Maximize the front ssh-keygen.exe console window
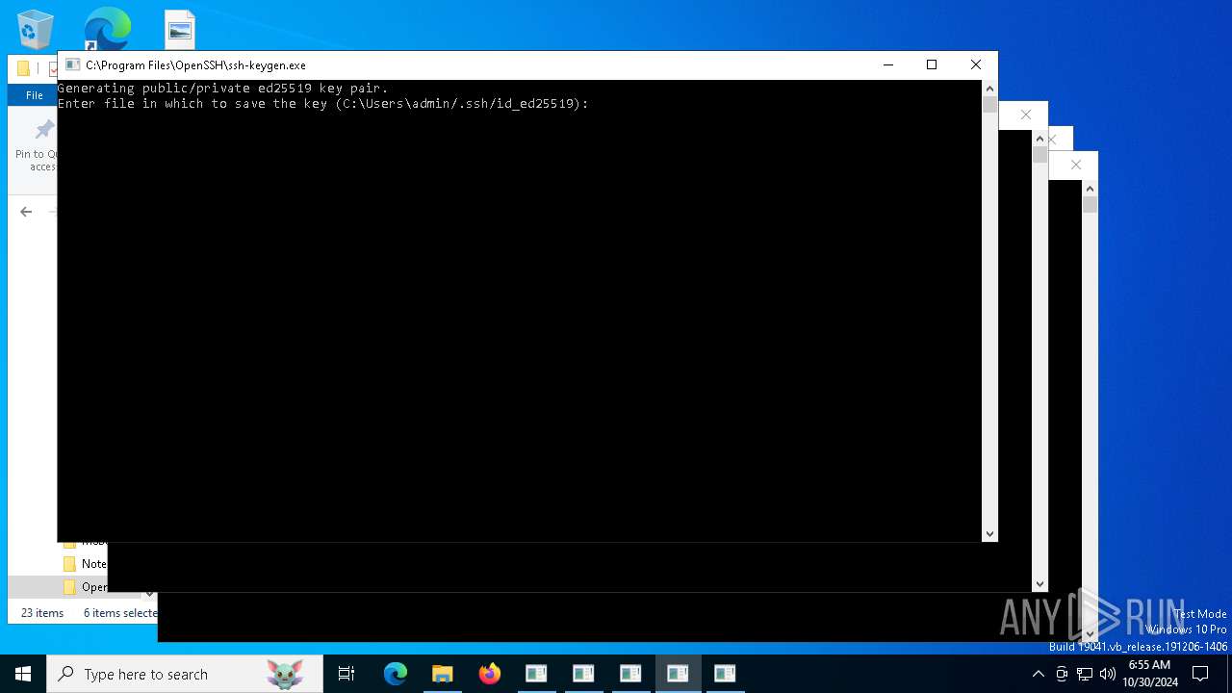Viewport: 1232px width, 693px height. point(932,64)
